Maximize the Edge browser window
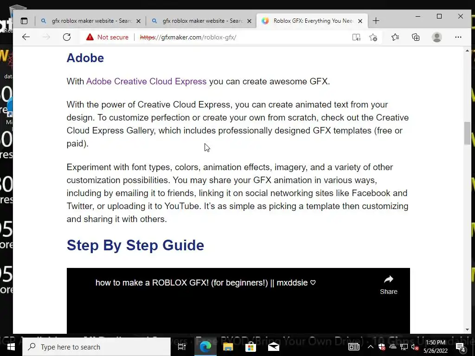The image size is (475, 356). 439,16
